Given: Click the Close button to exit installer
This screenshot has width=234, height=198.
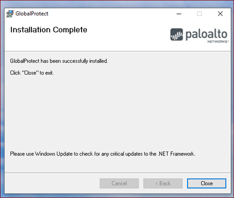Looking at the screenshot, I should pyautogui.click(x=206, y=183).
